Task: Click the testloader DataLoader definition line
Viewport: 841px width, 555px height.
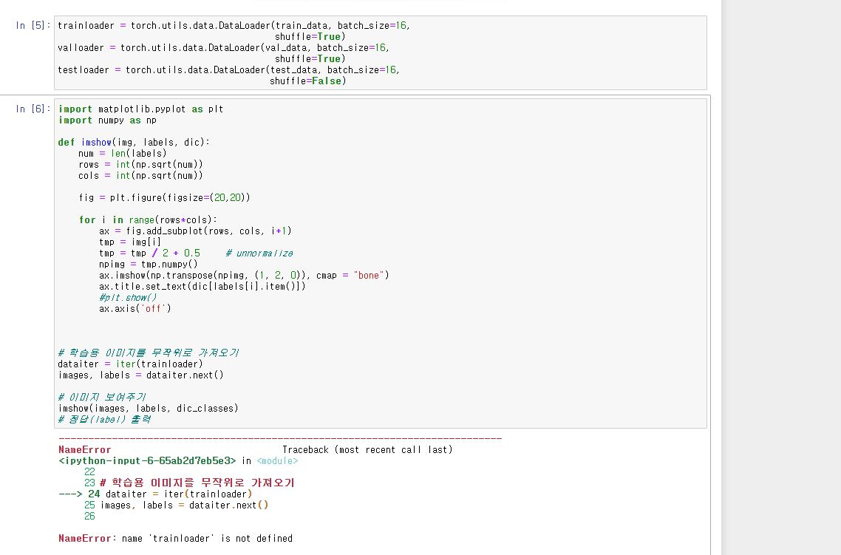Action: coord(228,70)
